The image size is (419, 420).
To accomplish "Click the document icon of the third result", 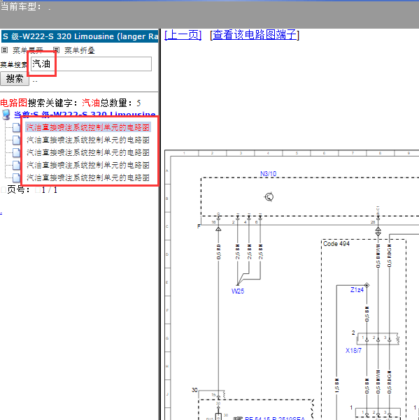I will point(16,152).
